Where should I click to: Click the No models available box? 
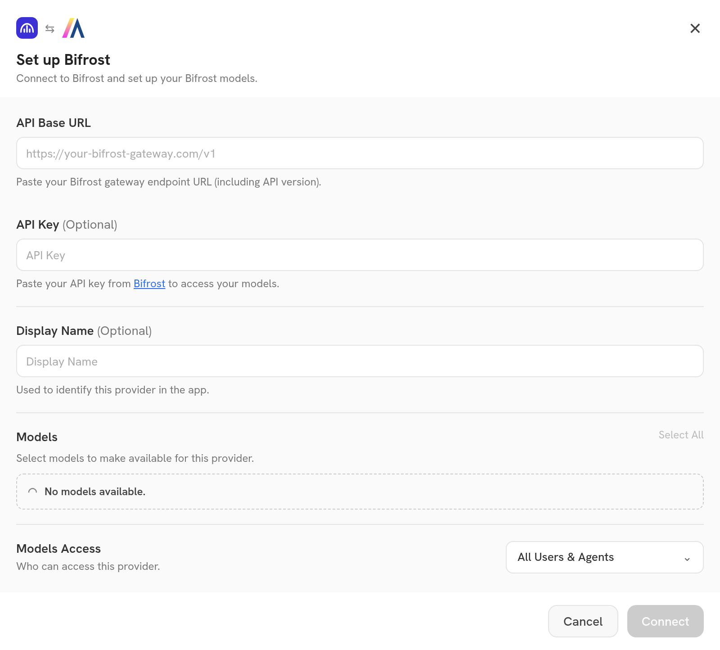pyautogui.click(x=360, y=492)
